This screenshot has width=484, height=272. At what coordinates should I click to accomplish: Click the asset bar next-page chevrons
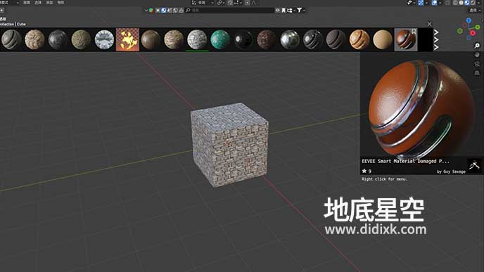436,40
